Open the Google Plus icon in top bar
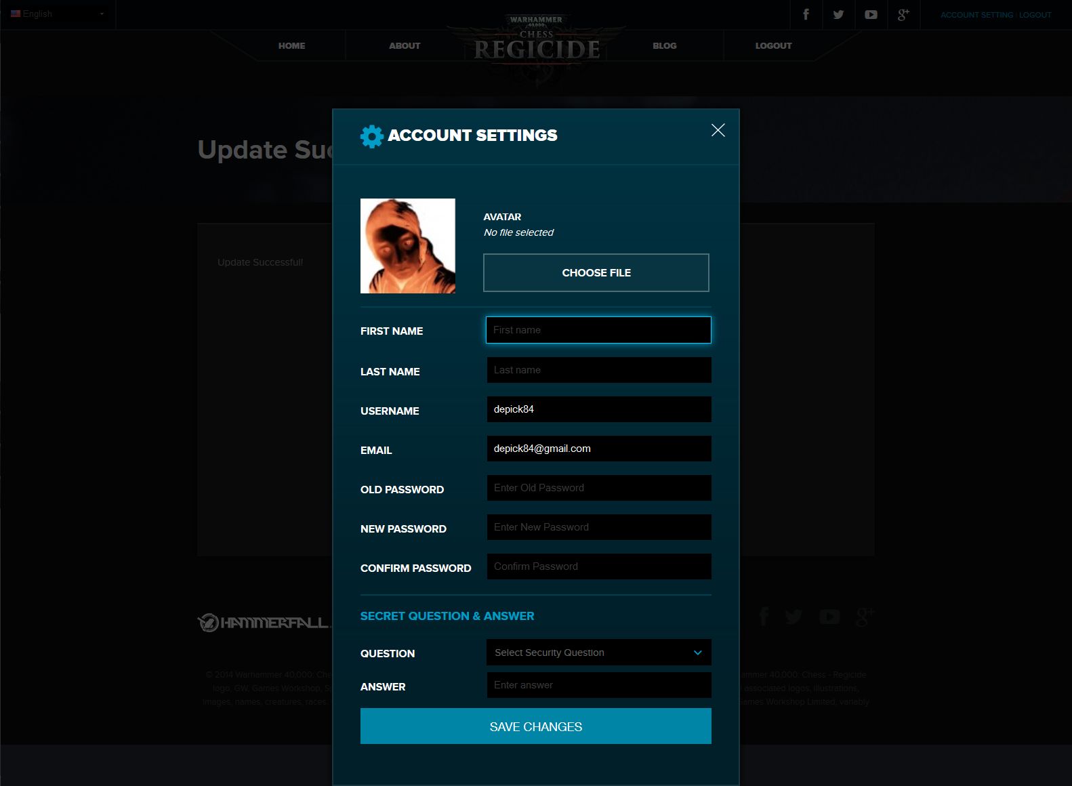 coord(903,14)
